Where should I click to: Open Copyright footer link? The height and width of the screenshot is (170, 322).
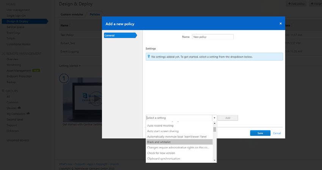tap(102, 164)
